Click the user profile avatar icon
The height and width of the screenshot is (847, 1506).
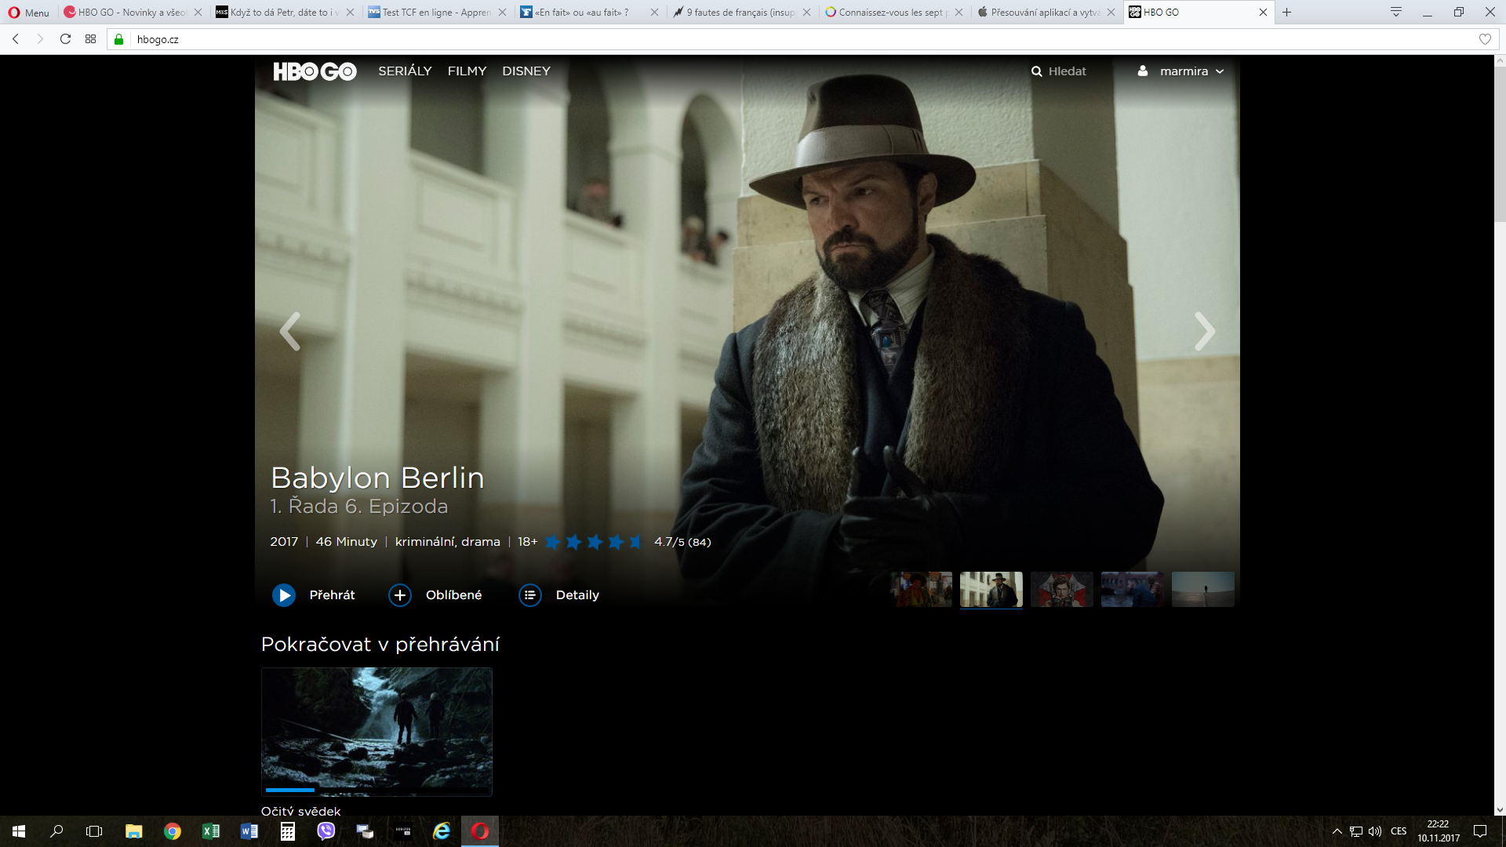click(x=1143, y=71)
